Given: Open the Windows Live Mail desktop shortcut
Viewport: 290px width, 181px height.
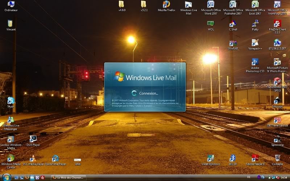Looking at the screenshot, I should pos(188,8).
